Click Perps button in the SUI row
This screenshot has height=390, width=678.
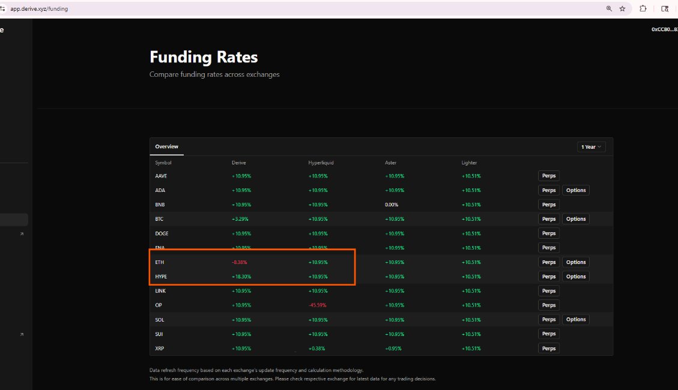click(549, 334)
